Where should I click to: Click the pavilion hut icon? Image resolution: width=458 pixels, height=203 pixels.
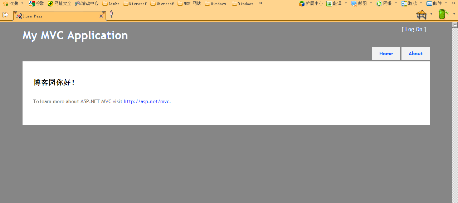pos(422,15)
